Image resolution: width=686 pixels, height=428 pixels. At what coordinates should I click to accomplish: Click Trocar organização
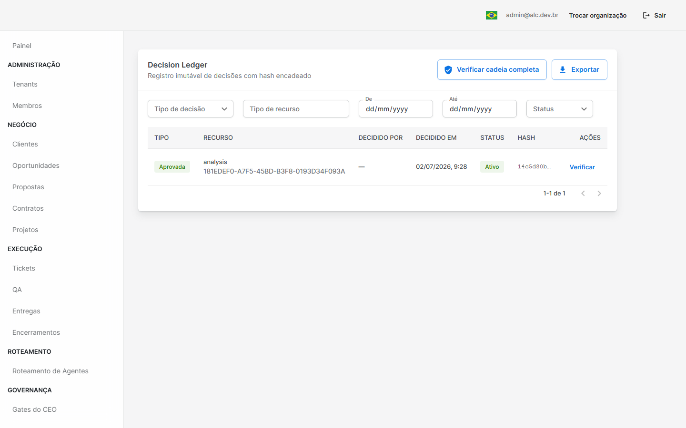598,15
